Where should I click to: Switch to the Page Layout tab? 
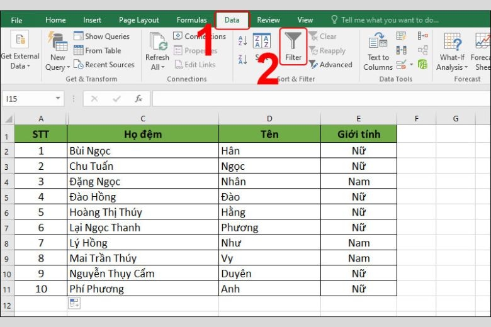[x=138, y=20]
